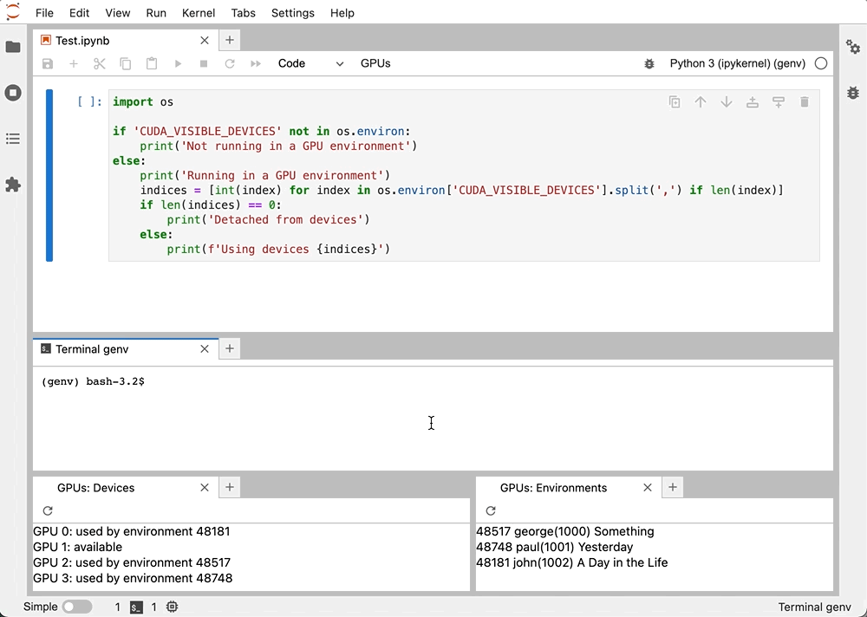
Task: Insert a cell above from cell toolbar
Action: coord(753,101)
